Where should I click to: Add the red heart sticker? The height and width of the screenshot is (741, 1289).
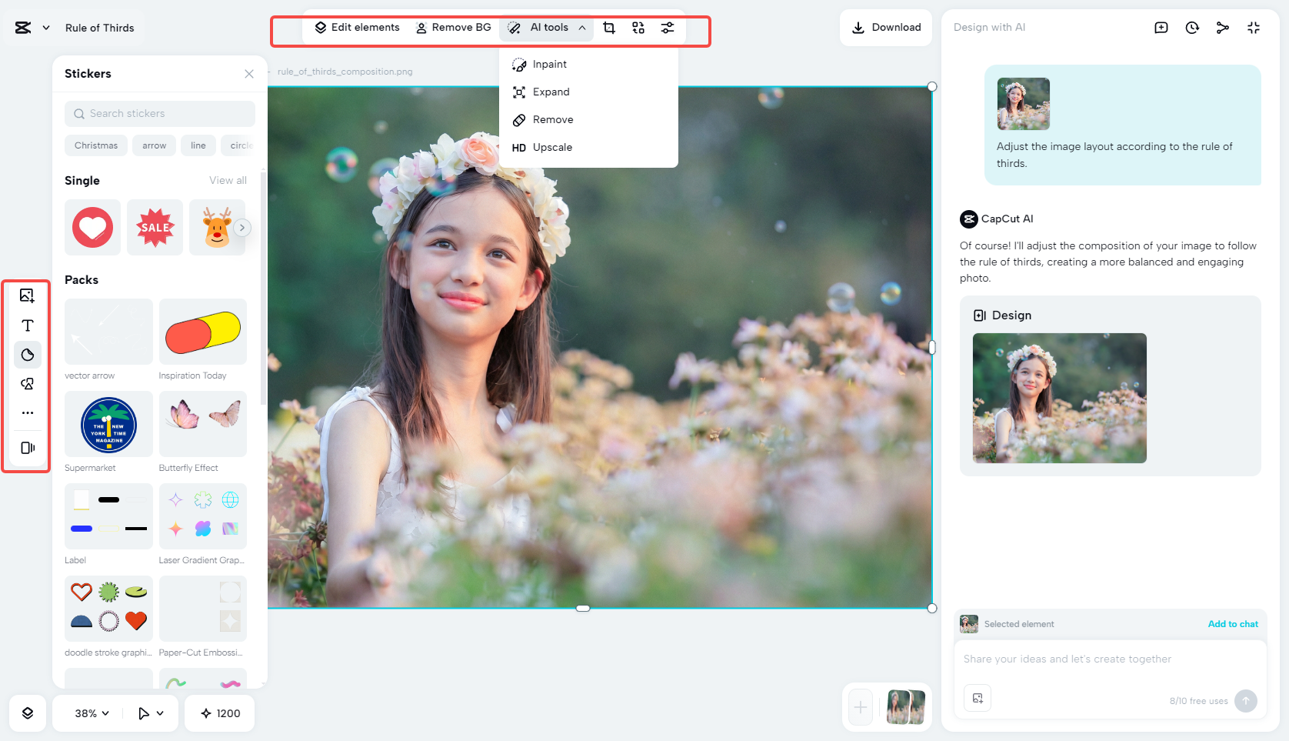(92, 228)
